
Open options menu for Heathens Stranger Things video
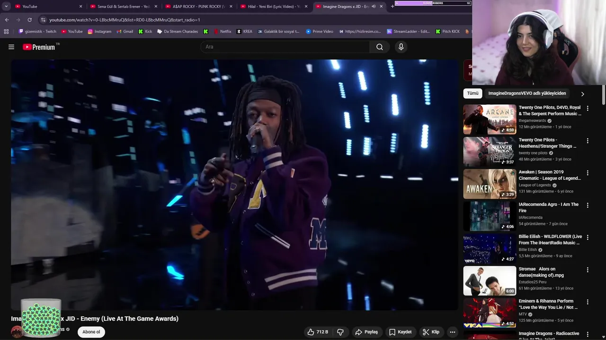point(588,141)
